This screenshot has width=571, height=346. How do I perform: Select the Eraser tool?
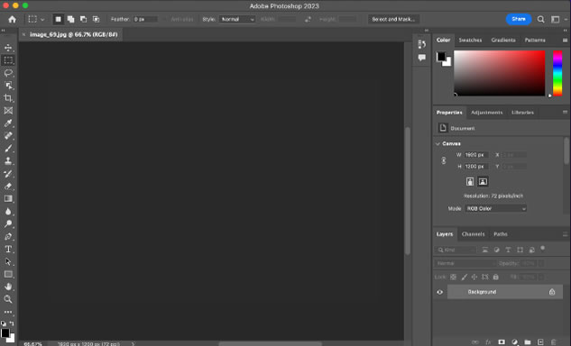pos(8,187)
